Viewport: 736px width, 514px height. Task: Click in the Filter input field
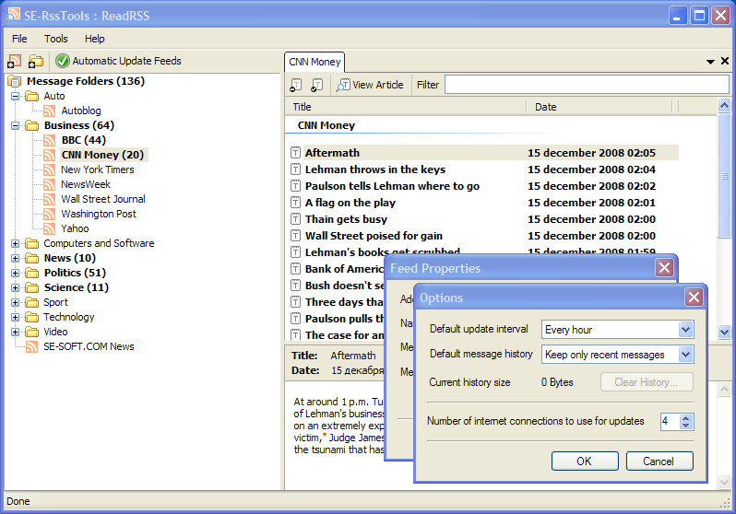click(587, 85)
